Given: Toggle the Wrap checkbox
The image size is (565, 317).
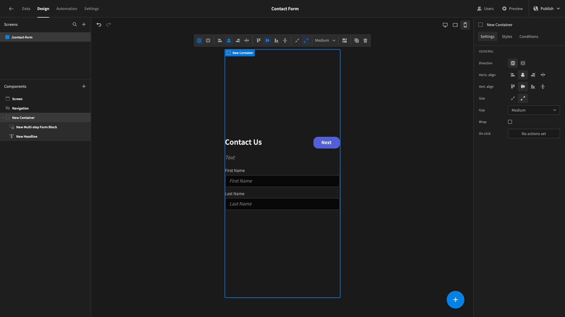Looking at the screenshot, I should pos(510,122).
